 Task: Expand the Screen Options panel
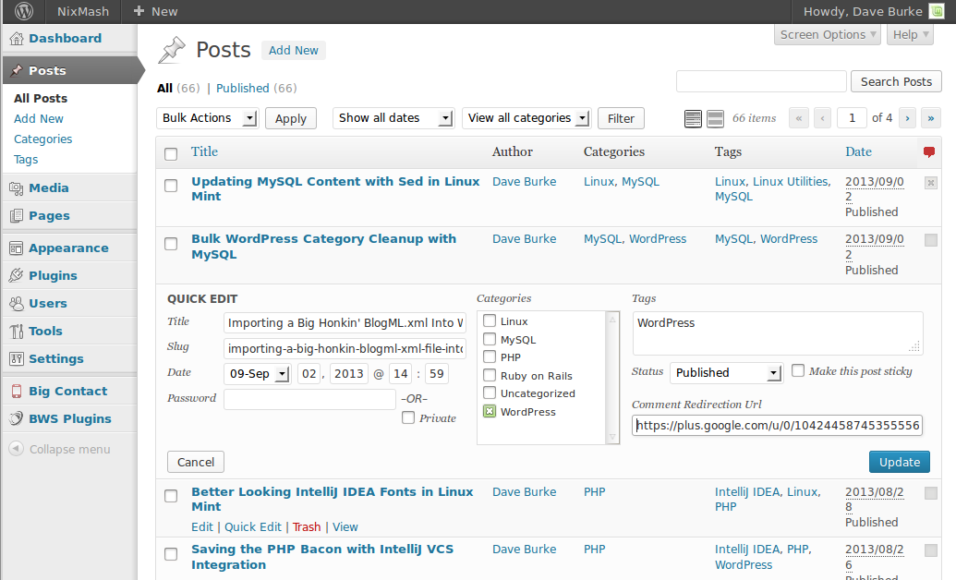(828, 35)
